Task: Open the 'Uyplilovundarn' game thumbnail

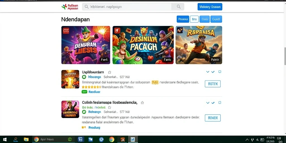Action: click(x=70, y=79)
